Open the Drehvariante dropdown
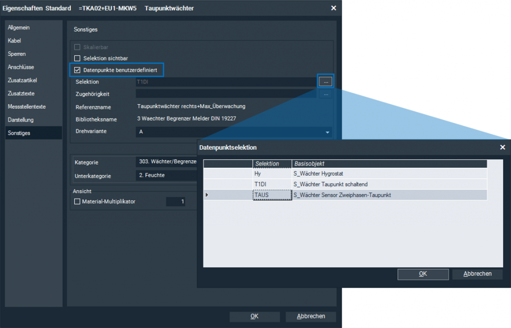This screenshot has width=511, height=328. 327,132
